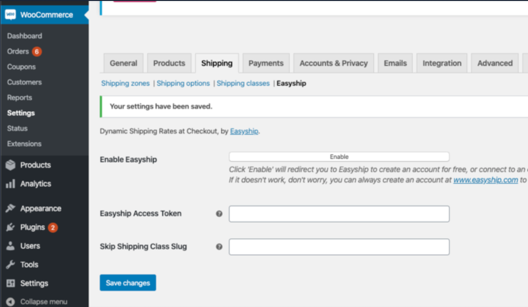Follow the Easyship link in description
Screen dimensions: 528x307
tap(244, 131)
